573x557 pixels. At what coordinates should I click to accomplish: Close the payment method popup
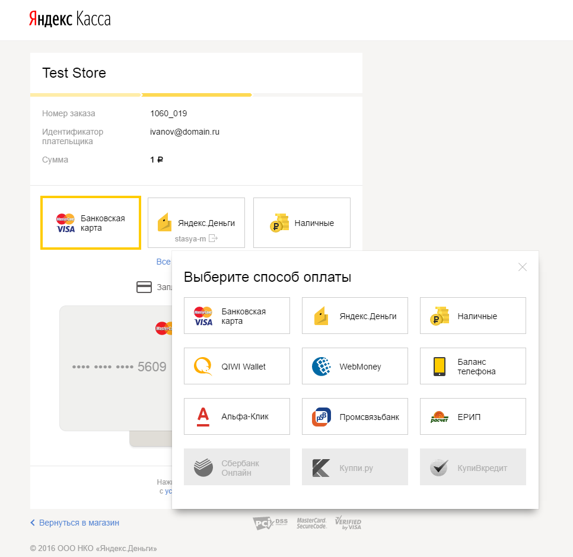click(522, 267)
